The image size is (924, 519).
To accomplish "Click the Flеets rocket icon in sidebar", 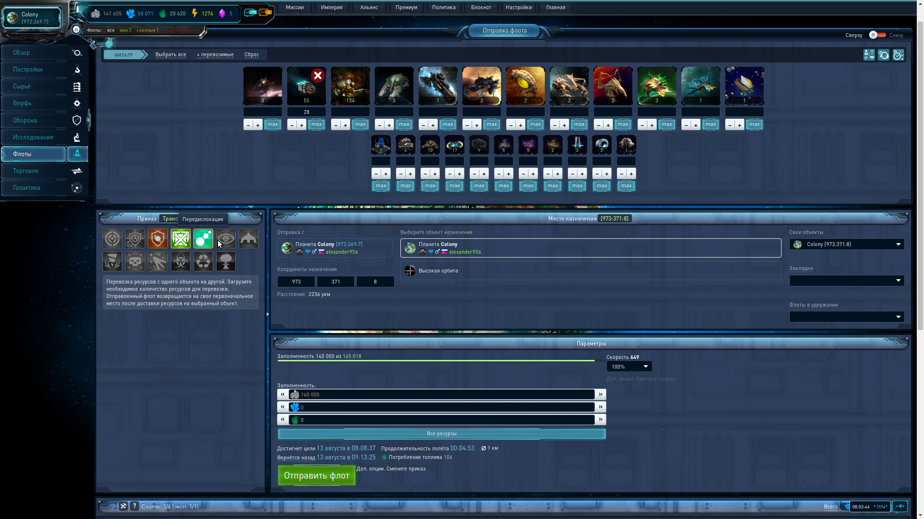I will pos(77,154).
